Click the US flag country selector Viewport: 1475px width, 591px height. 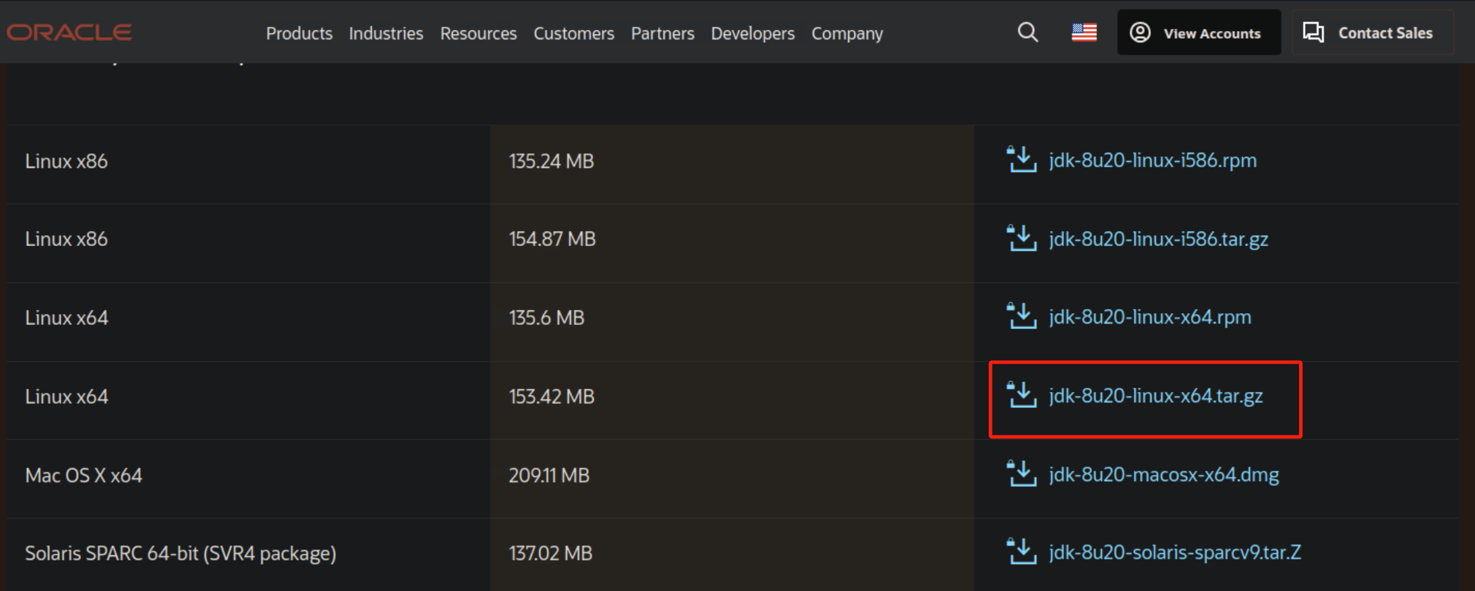(x=1084, y=32)
